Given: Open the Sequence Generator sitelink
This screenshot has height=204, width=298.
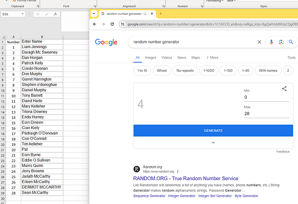Looking at the screenshot, I should pyautogui.click(x=149, y=196).
